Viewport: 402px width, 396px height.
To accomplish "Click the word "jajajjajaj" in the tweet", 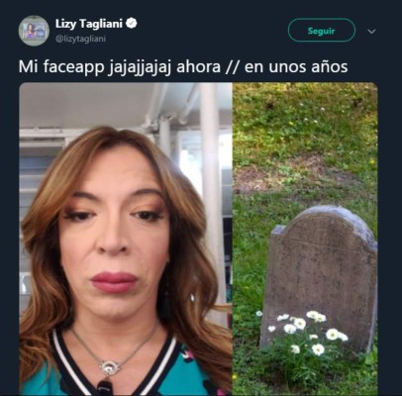I will 140,67.
